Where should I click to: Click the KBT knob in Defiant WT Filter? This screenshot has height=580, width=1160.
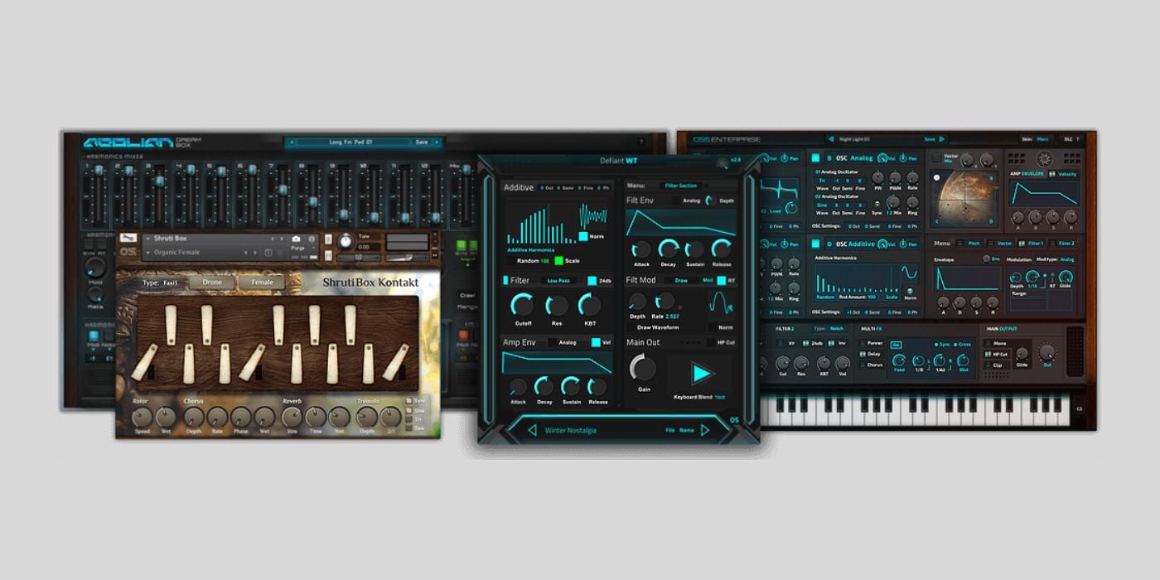(x=590, y=306)
